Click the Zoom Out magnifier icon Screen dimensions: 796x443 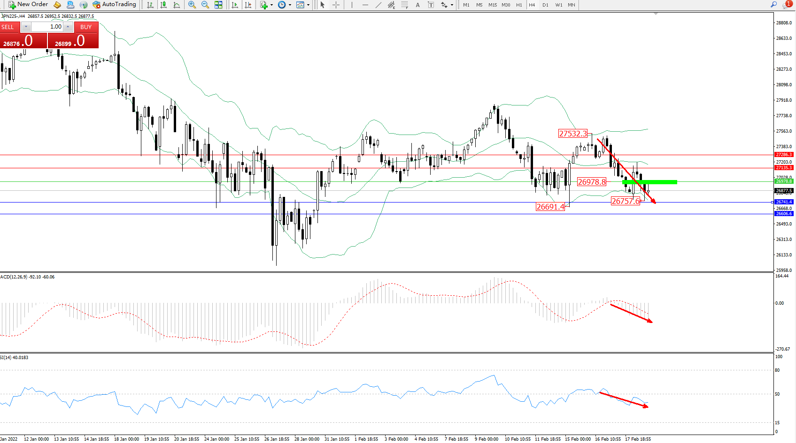coord(205,5)
